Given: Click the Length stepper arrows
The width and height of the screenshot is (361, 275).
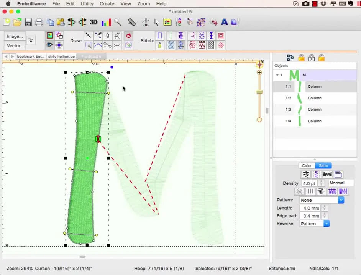Looking at the screenshot, I should [x=325, y=208].
